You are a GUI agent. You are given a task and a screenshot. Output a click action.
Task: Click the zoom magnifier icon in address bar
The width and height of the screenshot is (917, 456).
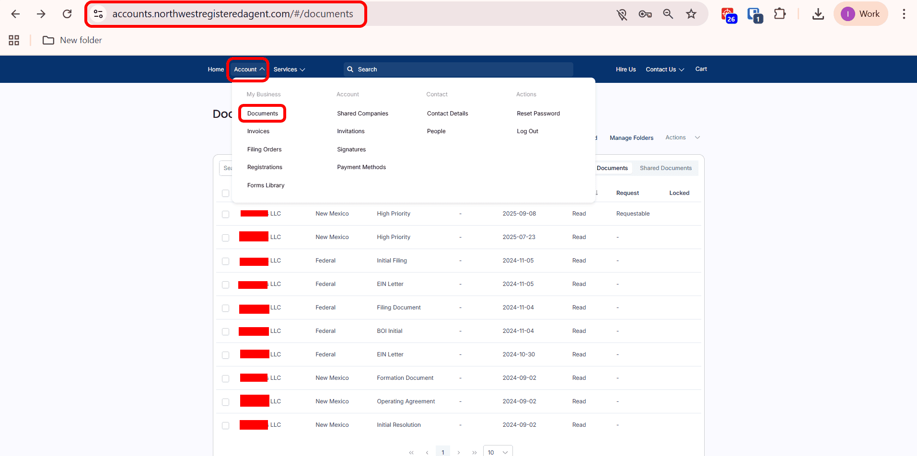tap(668, 14)
